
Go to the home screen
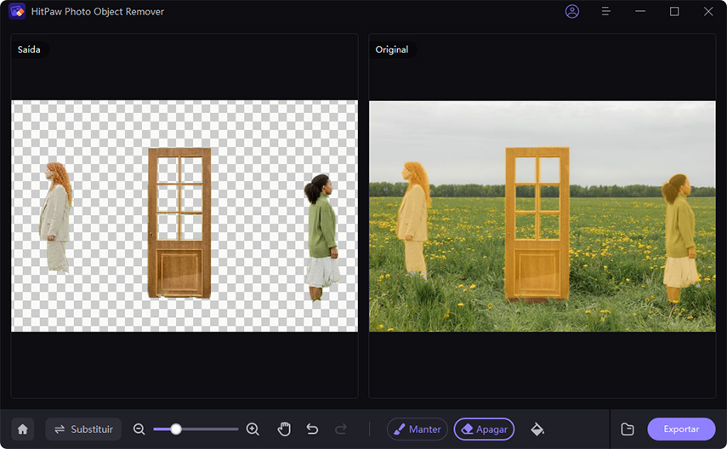[x=23, y=429]
